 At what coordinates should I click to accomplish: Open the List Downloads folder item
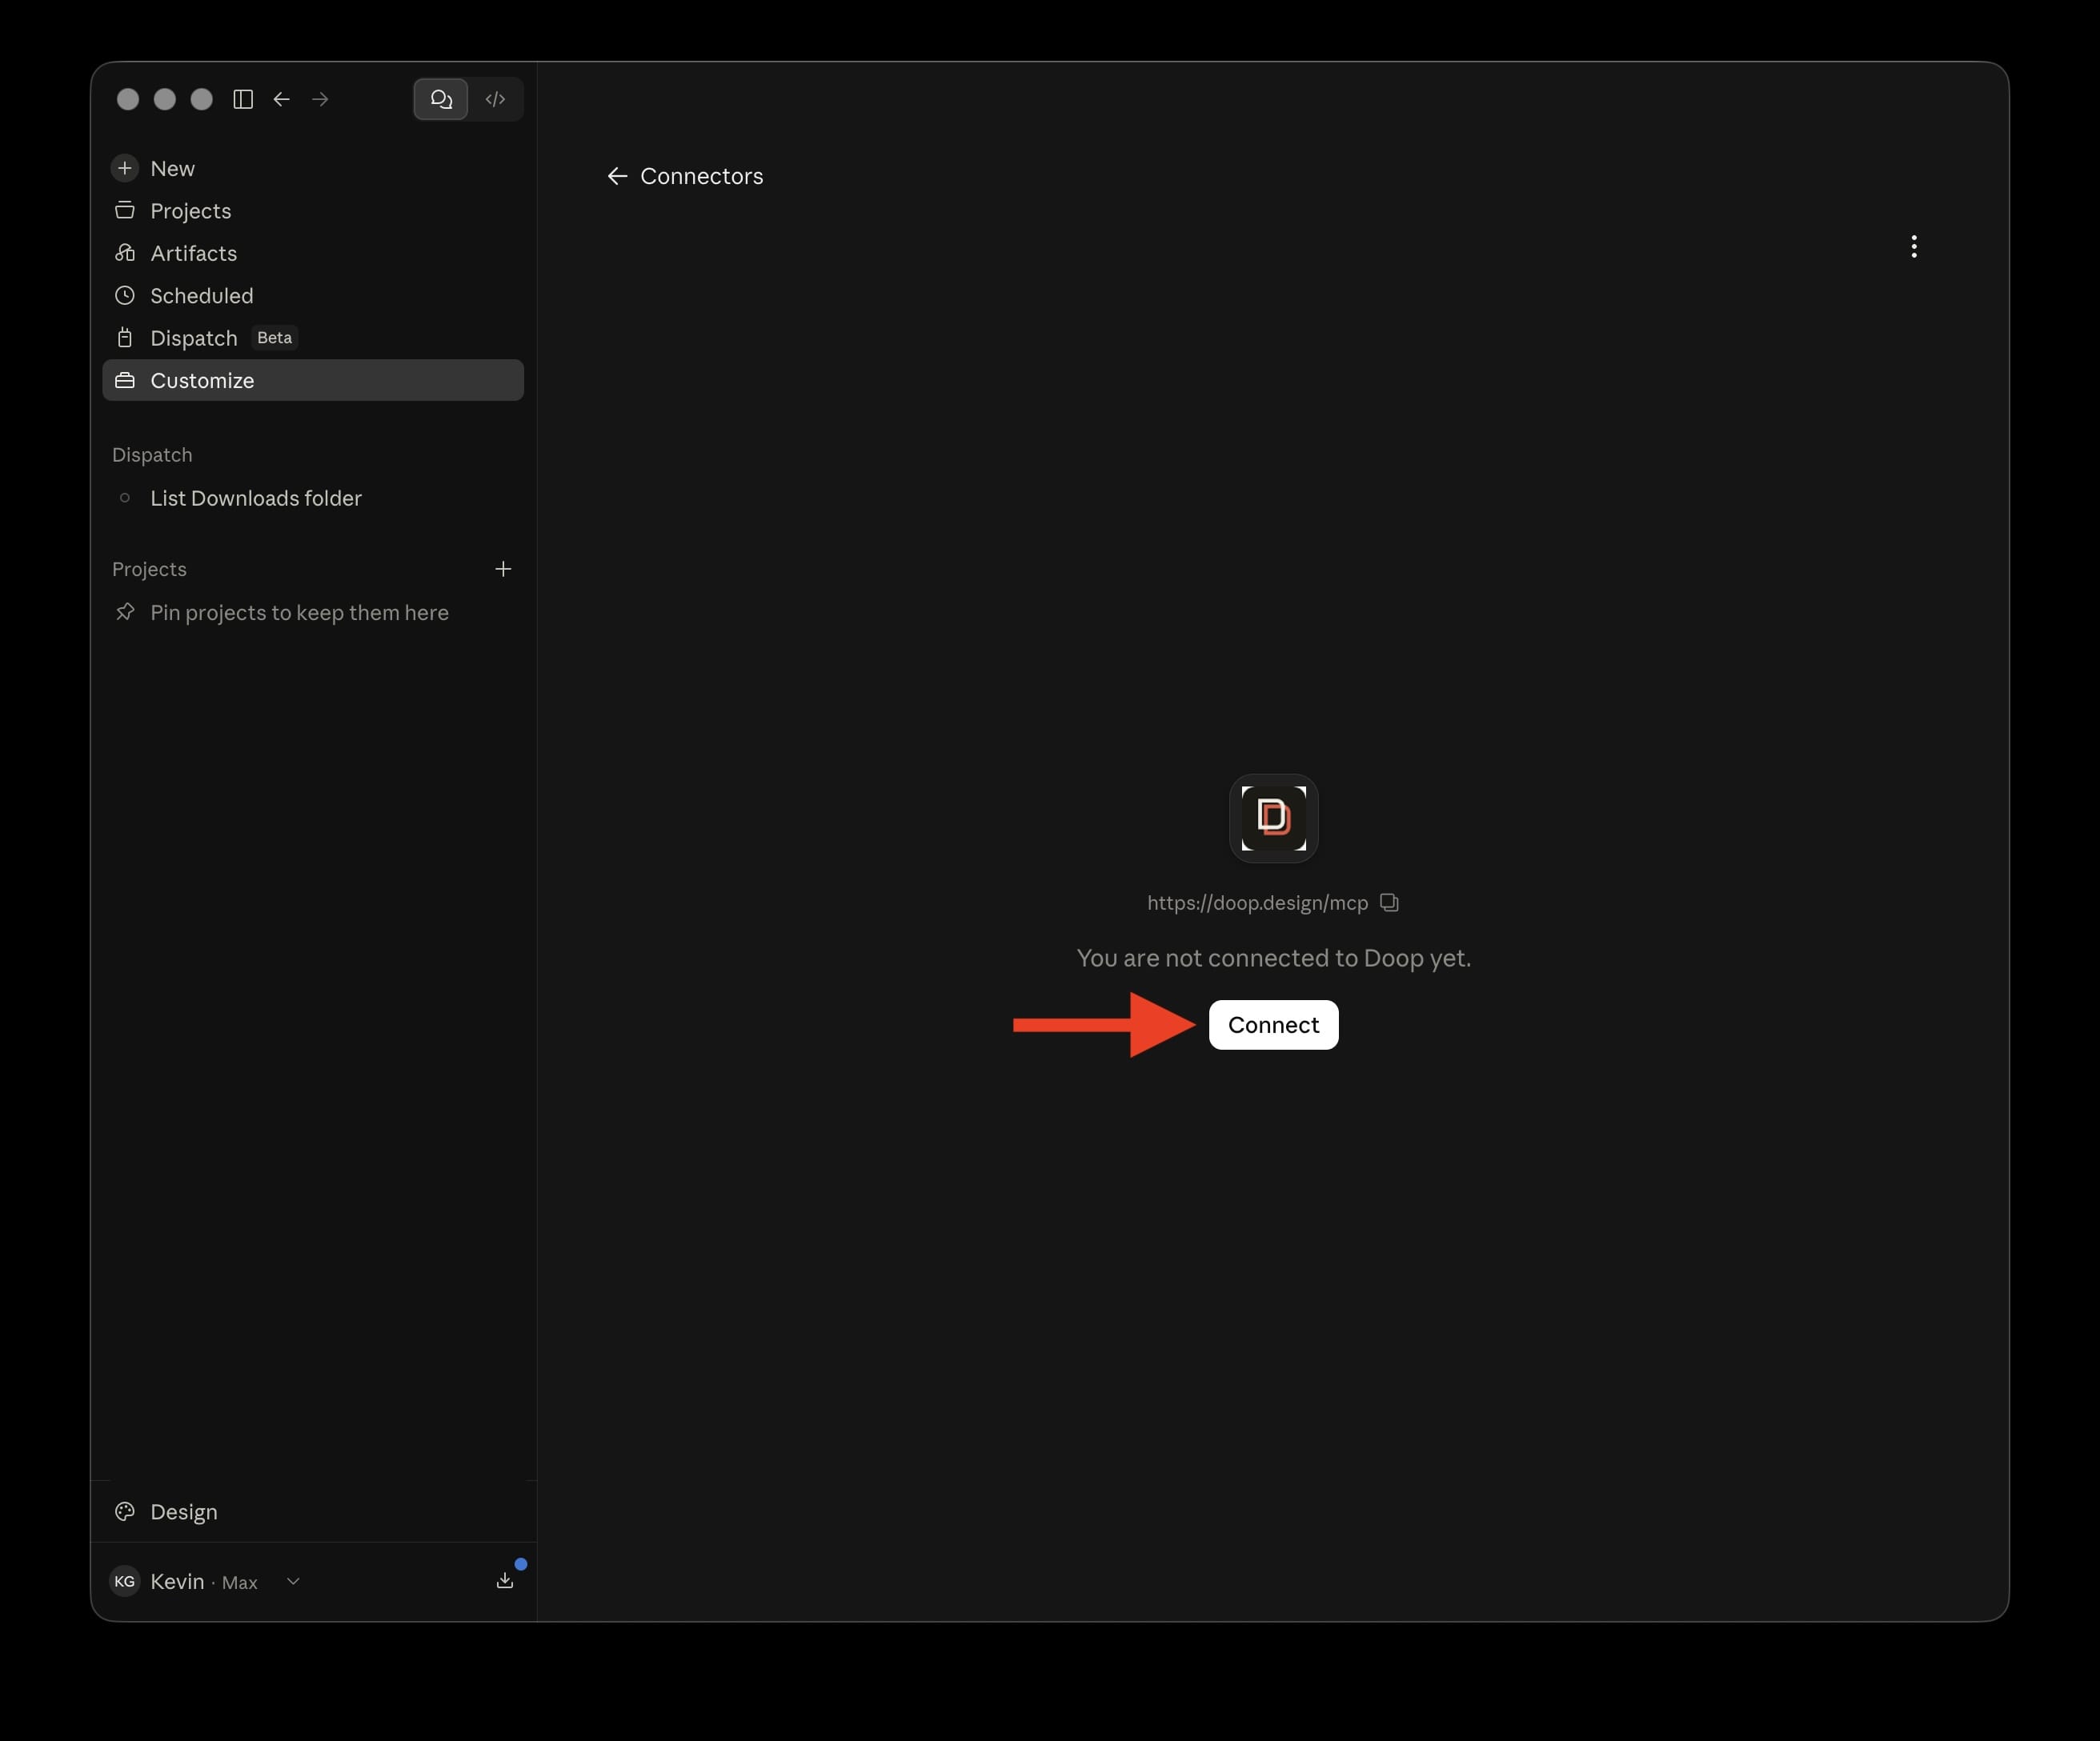313,498
